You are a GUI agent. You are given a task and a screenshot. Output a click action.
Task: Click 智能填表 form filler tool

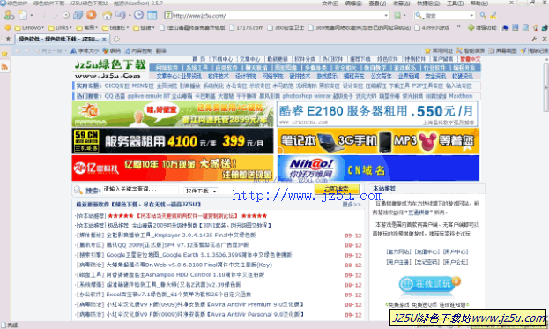pos(471,51)
